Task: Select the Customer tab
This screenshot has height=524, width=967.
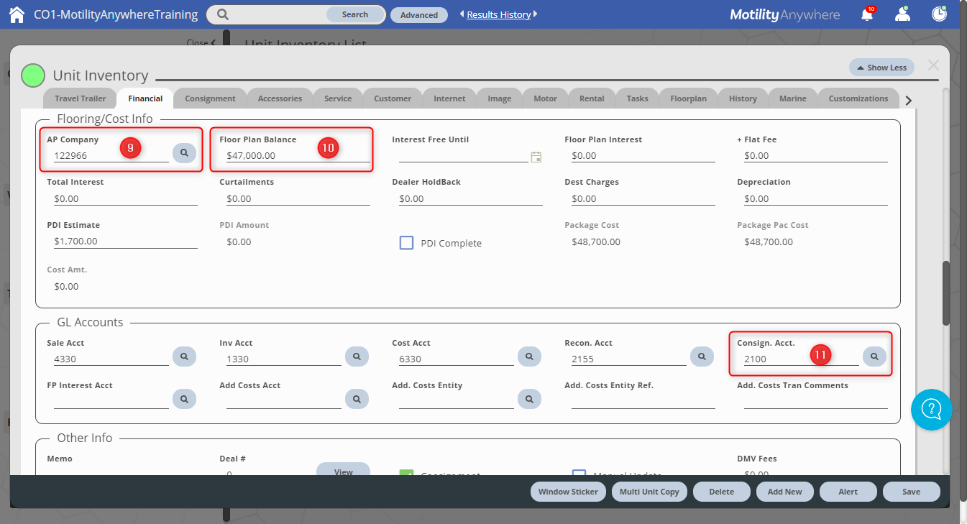Action: (392, 98)
